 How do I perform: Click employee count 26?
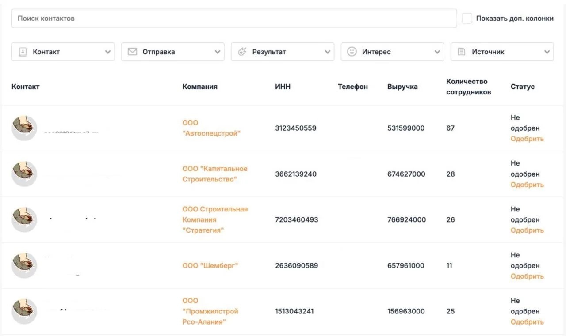[x=451, y=219]
